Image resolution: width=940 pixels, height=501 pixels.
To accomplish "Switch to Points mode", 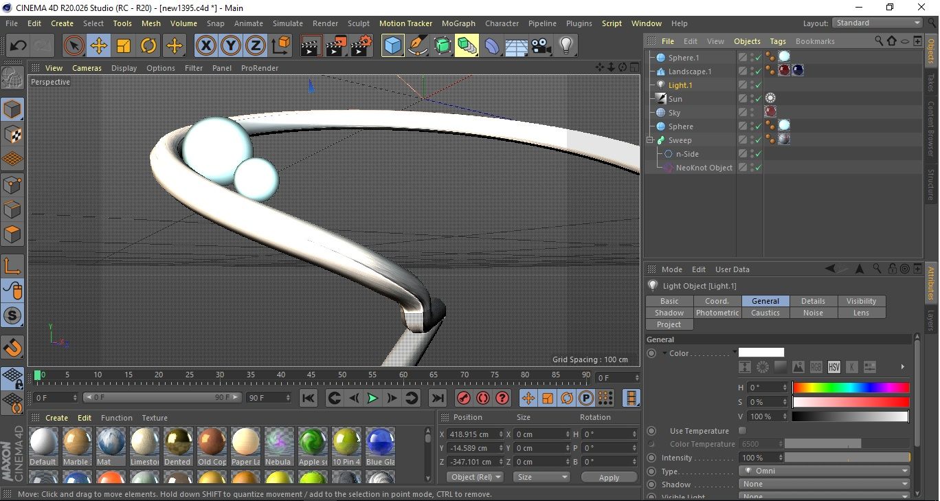I will point(12,184).
